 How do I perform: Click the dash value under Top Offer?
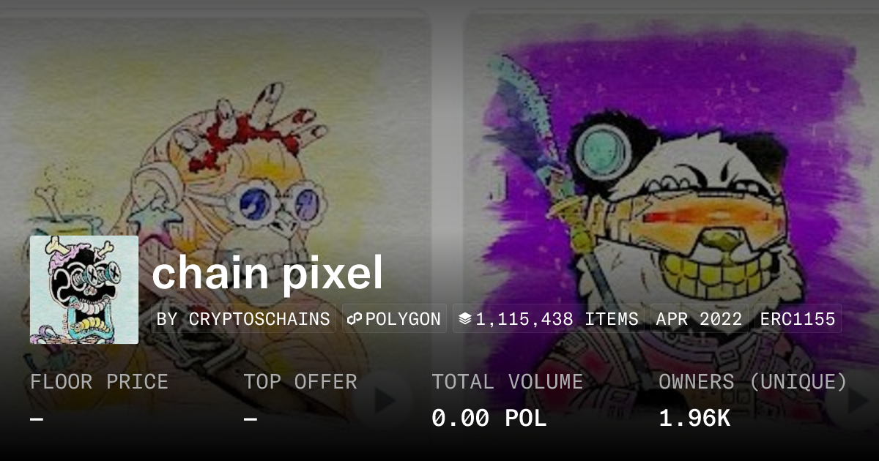click(x=251, y=419)
